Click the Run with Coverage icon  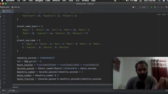click(x=158, y=7)
